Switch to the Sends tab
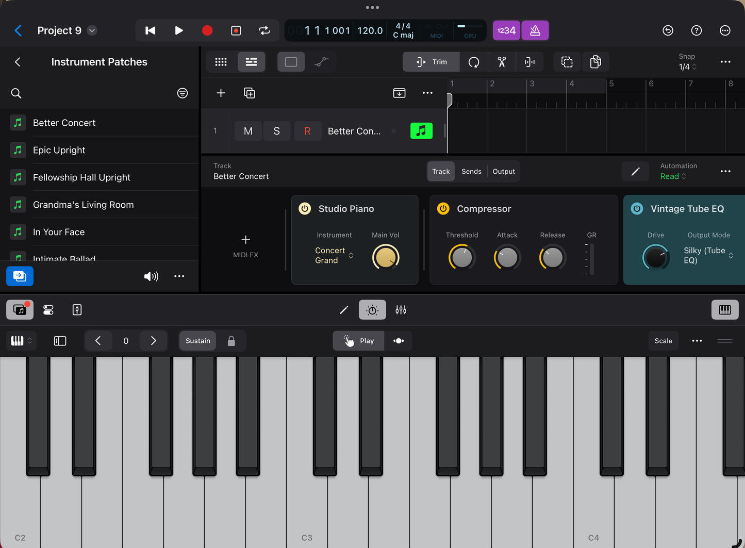The height and width of the screenshot is (548, 745). click(471, 172)
